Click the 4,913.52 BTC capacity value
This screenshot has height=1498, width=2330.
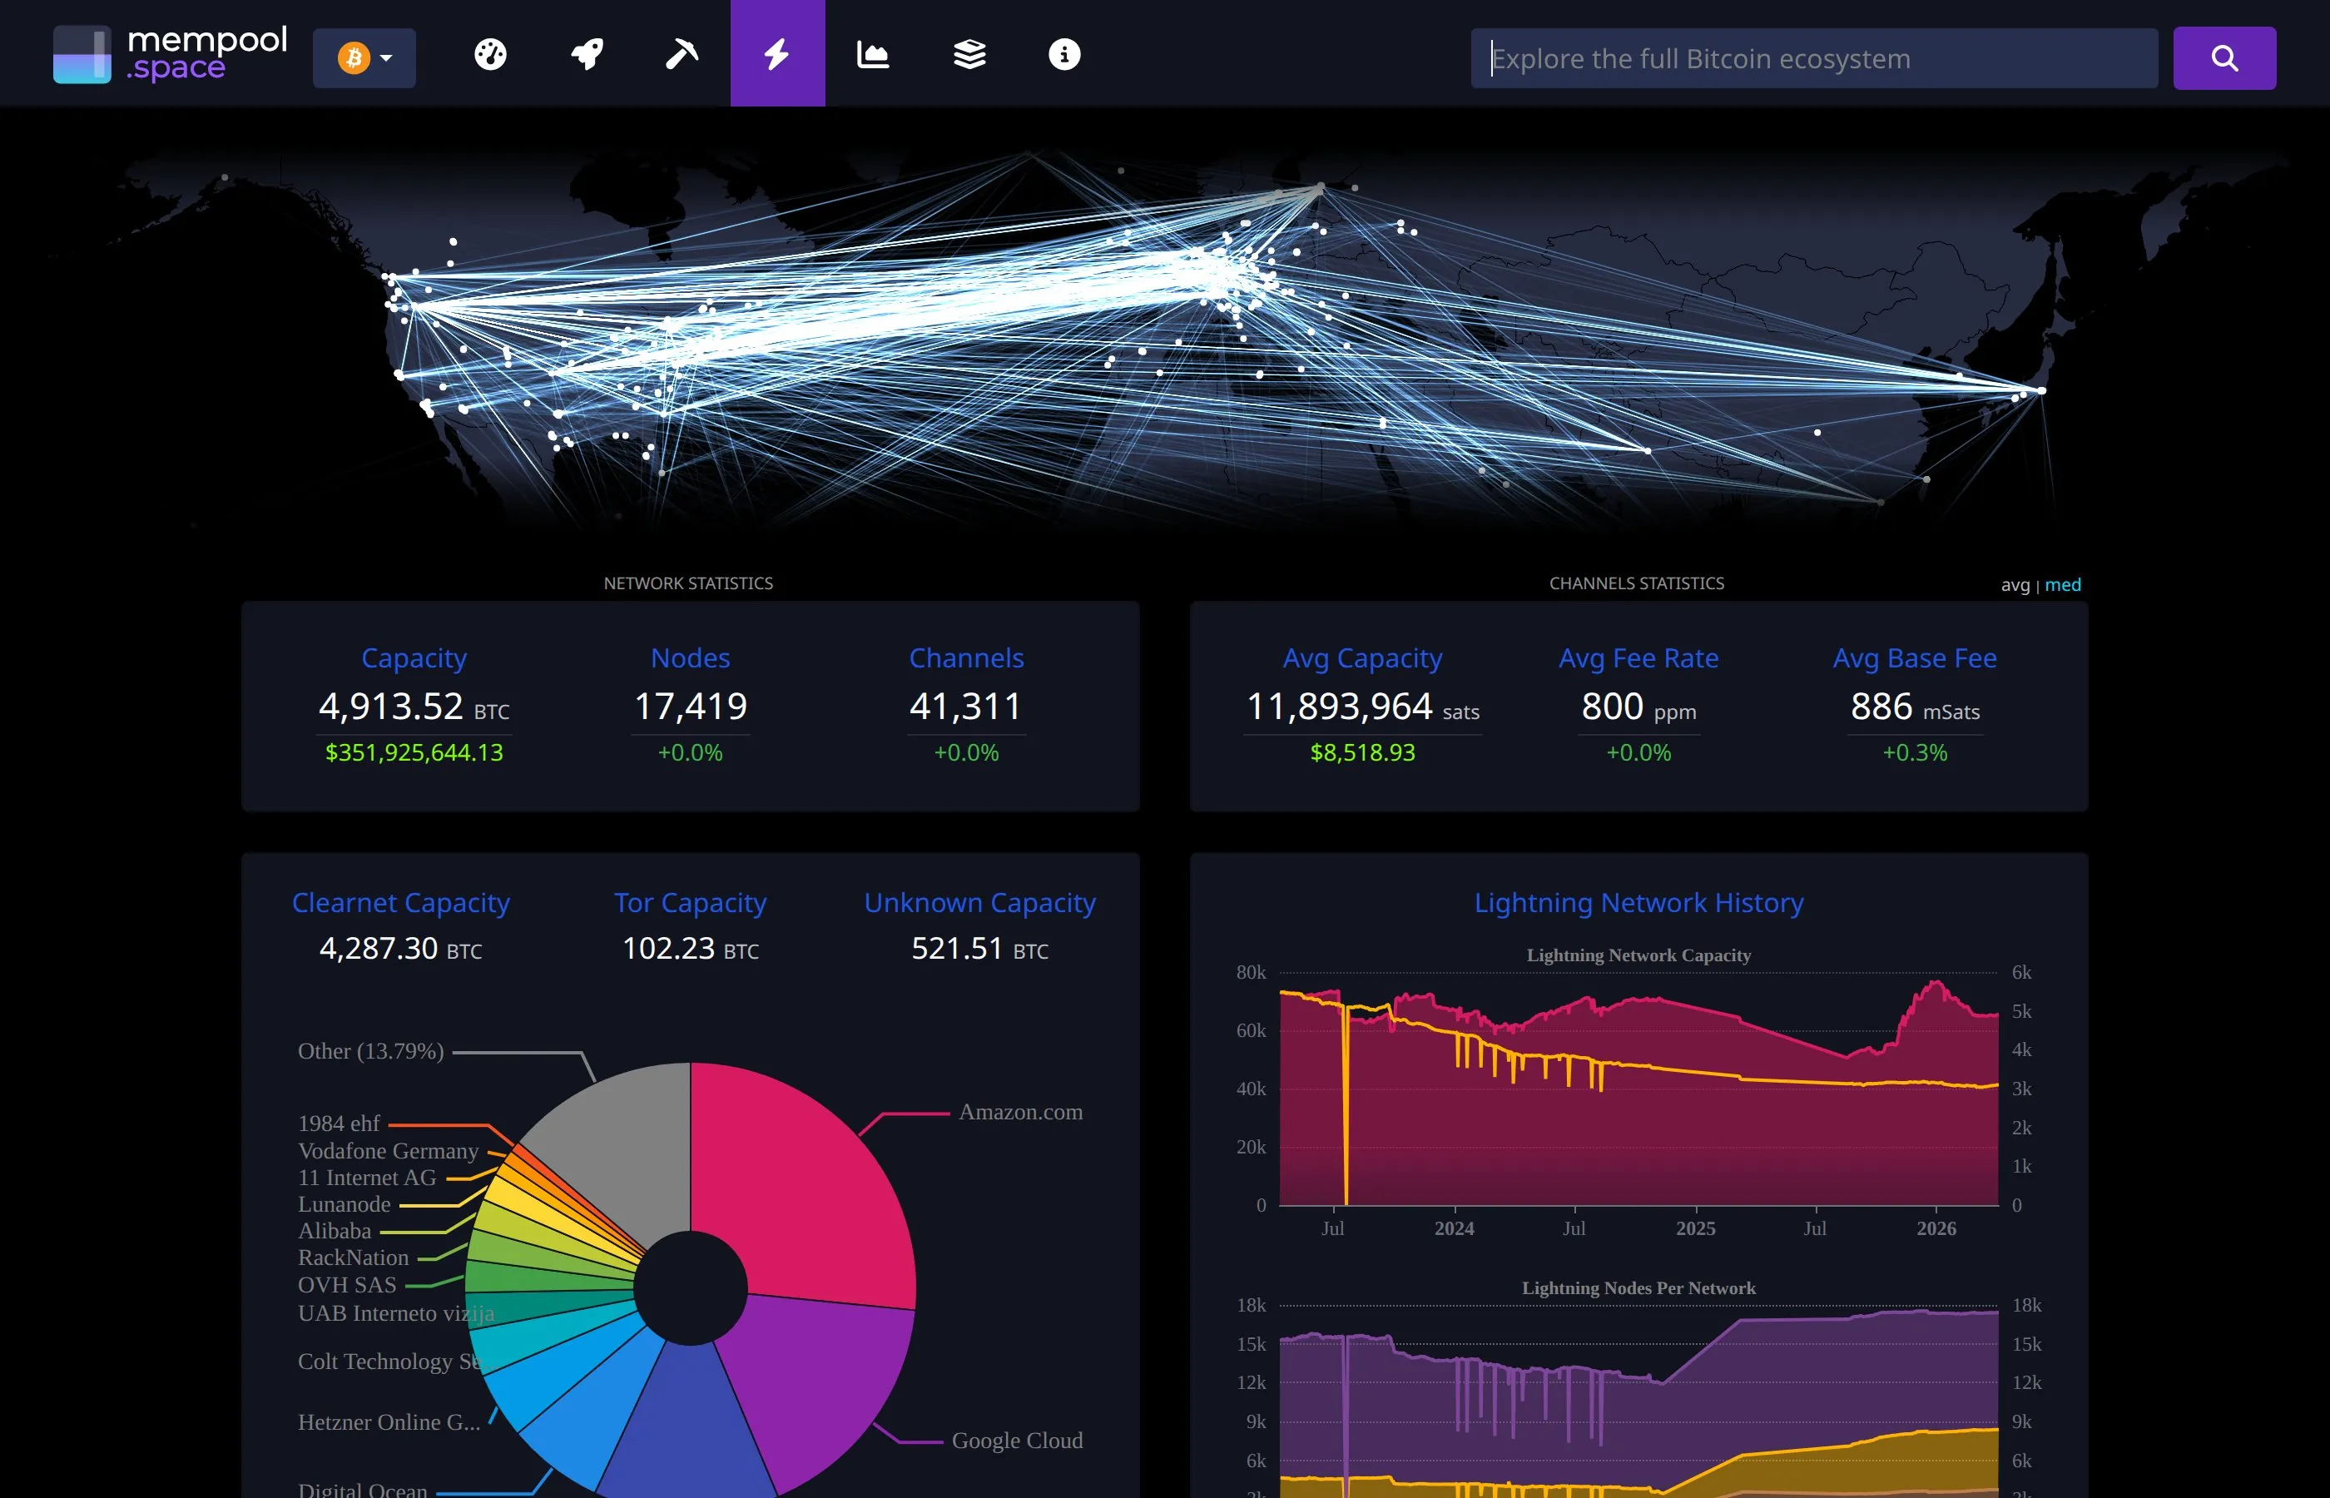[414, 707]
